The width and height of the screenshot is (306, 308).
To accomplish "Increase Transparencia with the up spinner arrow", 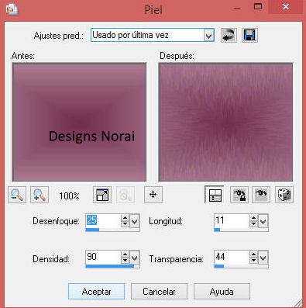I will click(253, 254).
